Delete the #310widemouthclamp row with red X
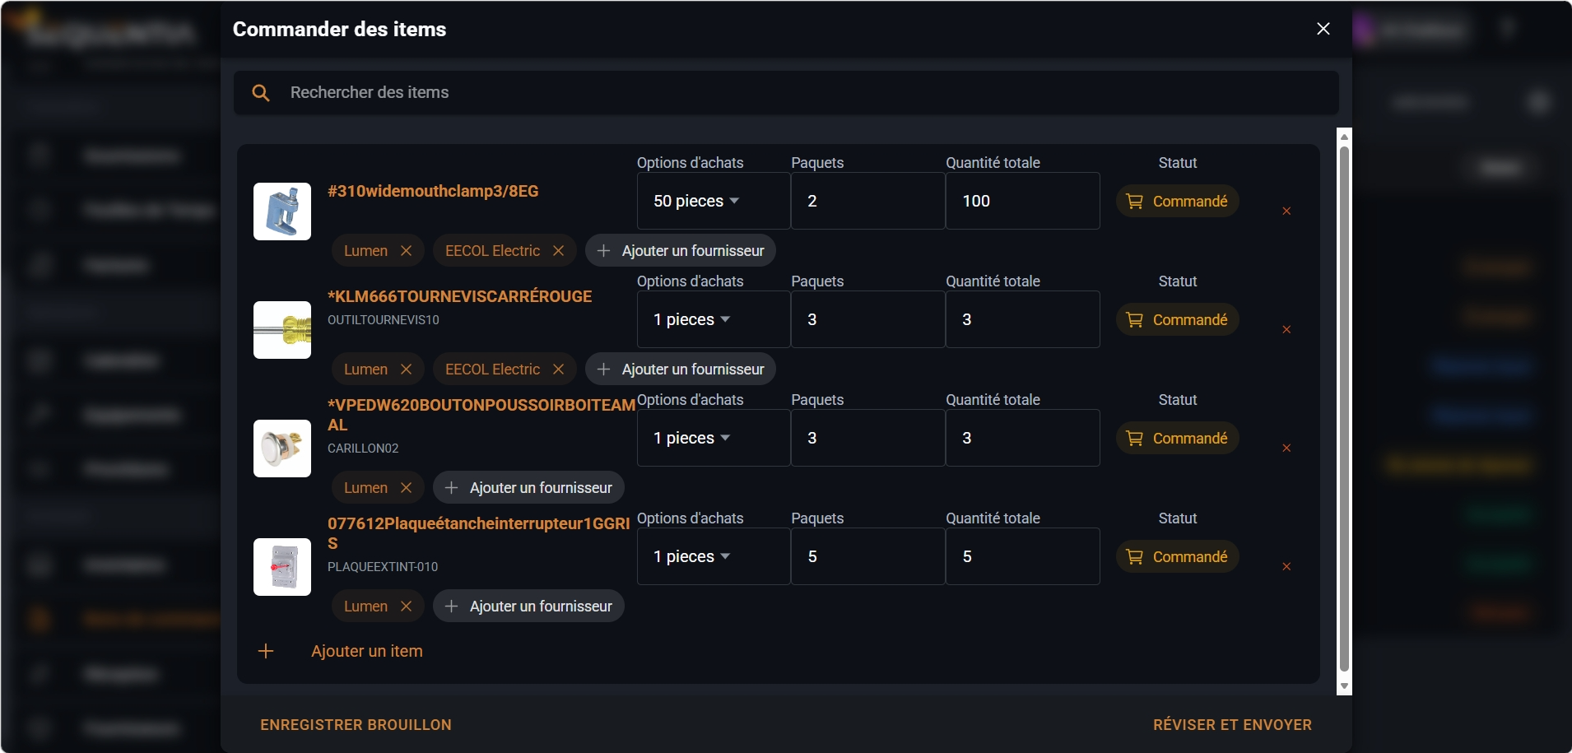Image resolution: width=1572 pixels, height=753 pixels. pyautogui.click(x=1286, y=211)
